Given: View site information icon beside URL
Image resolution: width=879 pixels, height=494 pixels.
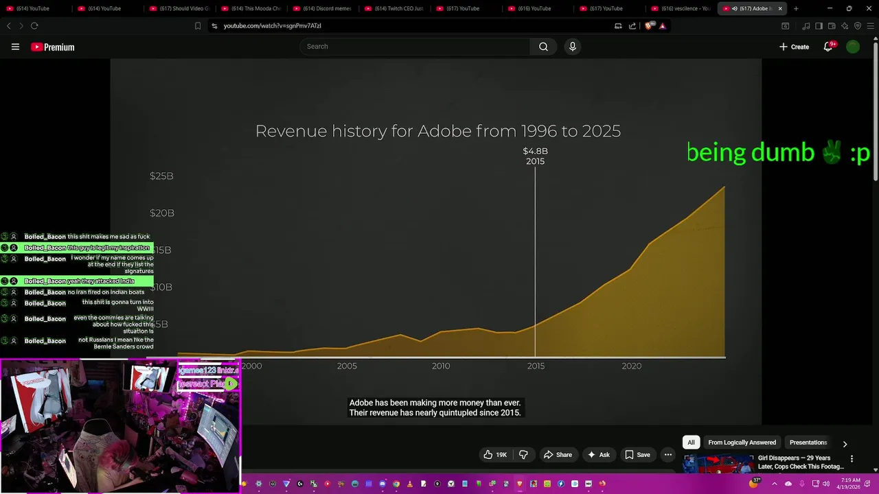Looking at the screenshot, I should pos(214,25).
